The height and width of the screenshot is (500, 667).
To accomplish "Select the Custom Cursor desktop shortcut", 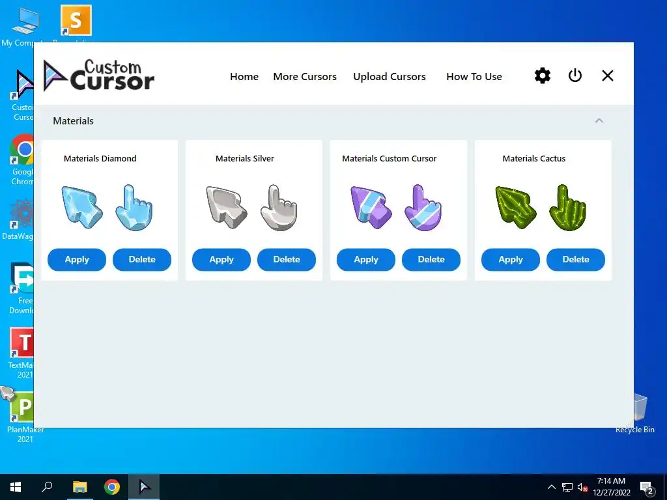I will (x=22, y=95).
